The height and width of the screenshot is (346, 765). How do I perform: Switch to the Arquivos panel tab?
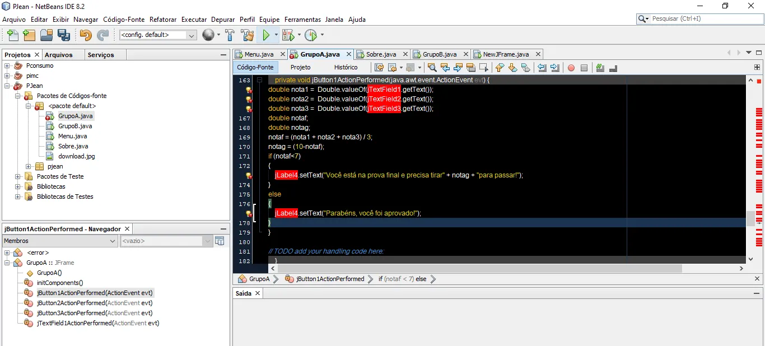(x=59, y=55)
